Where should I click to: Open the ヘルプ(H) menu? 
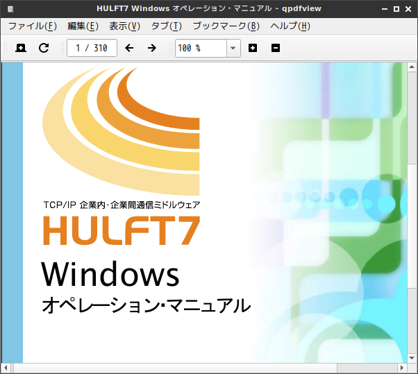pyautogui.click(x=290, y=26)
